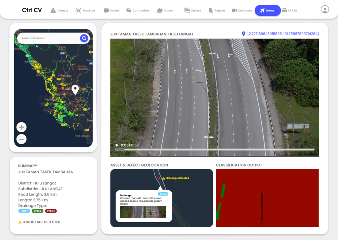Open the Defects tab
Image resolution: width=338 pixels, height=240 pixels.
[59, 11]
